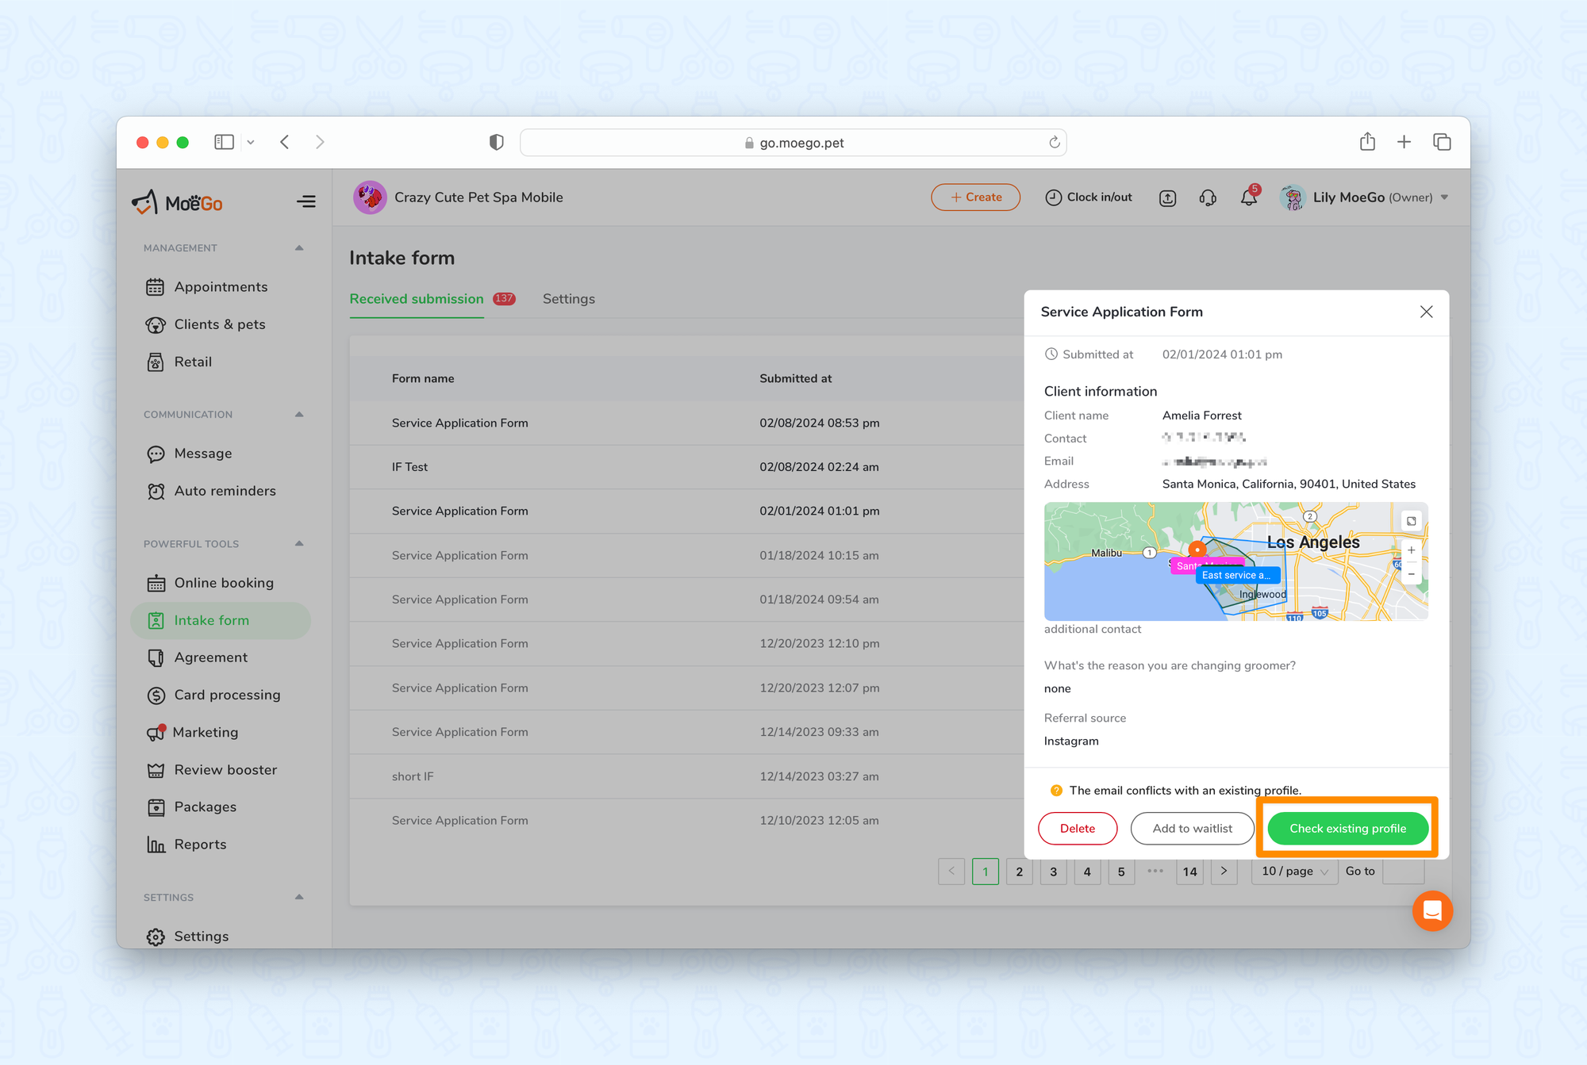
Task: Click the Check existing profile button
Action: click(1347, 829)
